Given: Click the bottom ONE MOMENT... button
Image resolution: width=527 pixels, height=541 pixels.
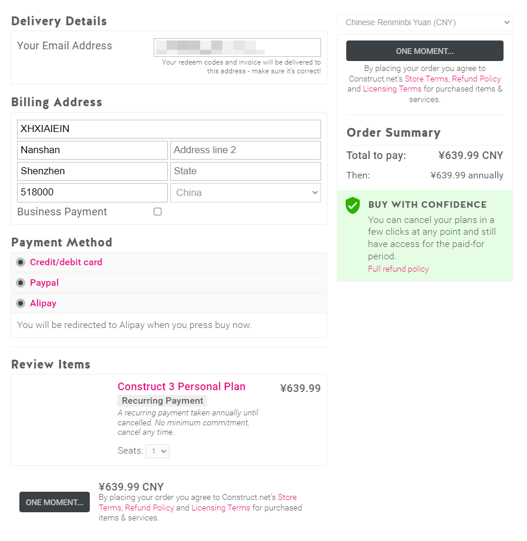Looking at the screenshot, I should (x=55, y=502).
